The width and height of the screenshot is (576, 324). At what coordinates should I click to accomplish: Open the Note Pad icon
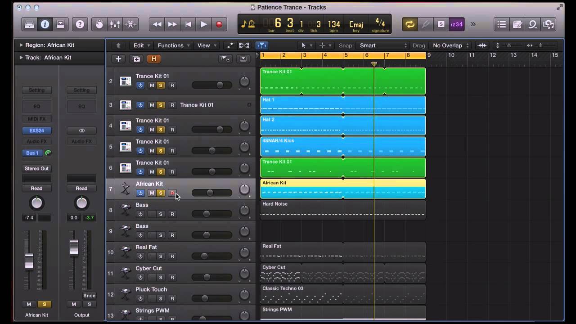point(517,24)
